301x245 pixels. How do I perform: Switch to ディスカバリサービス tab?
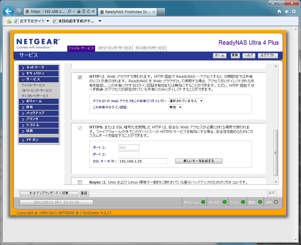pos(150,48)
